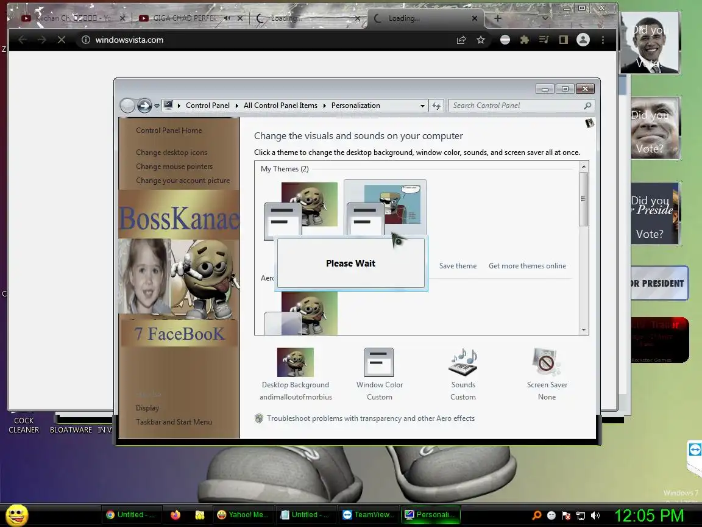Screen dimensions: 702x527
Task: Open the Window Color setting icon
Action: [x=379, y=362]
